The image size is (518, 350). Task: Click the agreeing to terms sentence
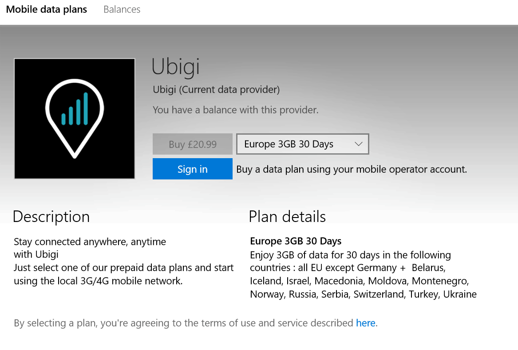(196, 323)
